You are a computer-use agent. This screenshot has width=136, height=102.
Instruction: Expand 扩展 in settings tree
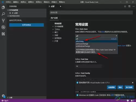(56, 41)
